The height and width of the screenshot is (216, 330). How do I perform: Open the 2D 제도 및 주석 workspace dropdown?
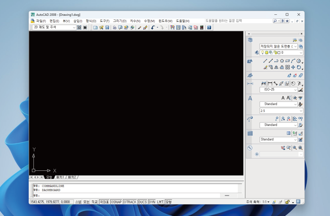pos(54,27)
